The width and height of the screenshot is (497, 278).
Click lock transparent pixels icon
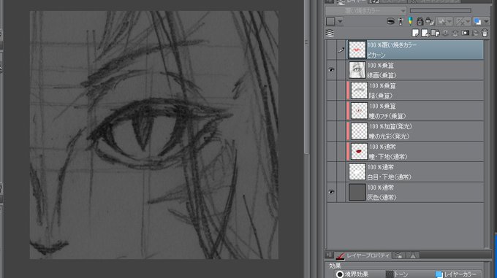[430, 21]
